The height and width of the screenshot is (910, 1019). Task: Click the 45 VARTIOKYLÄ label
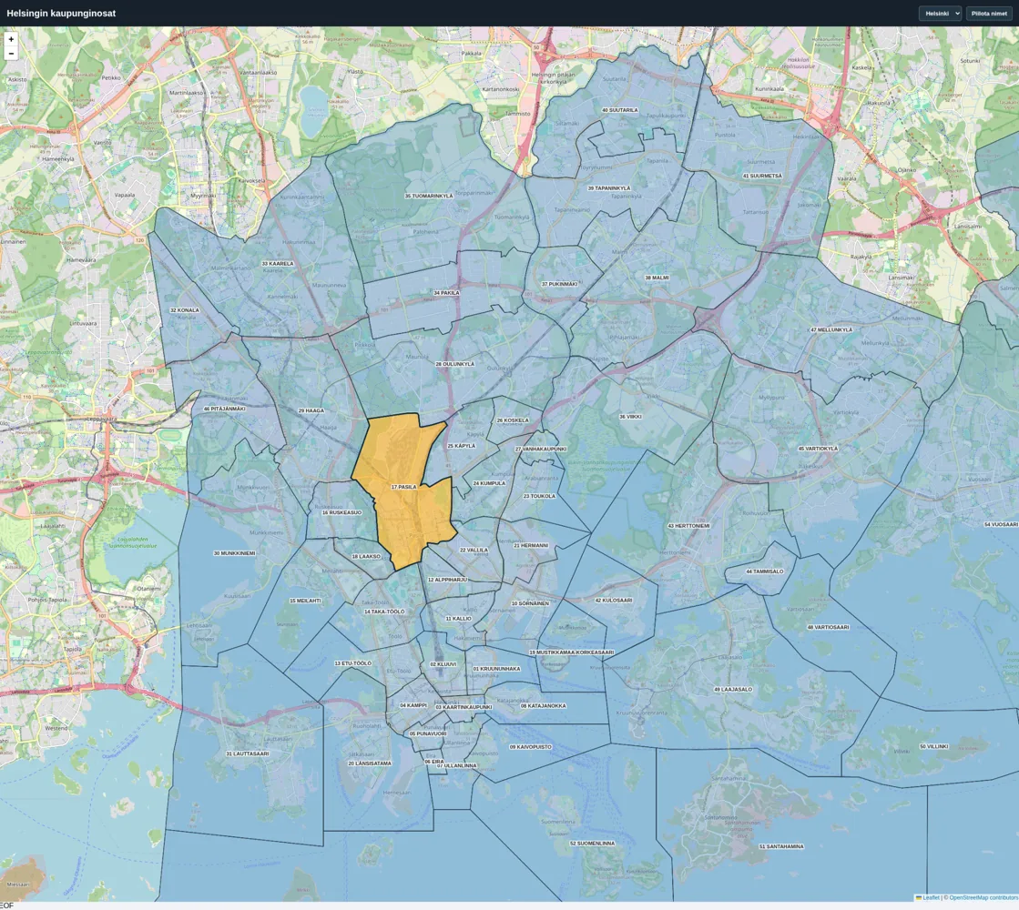pos(818,449)
